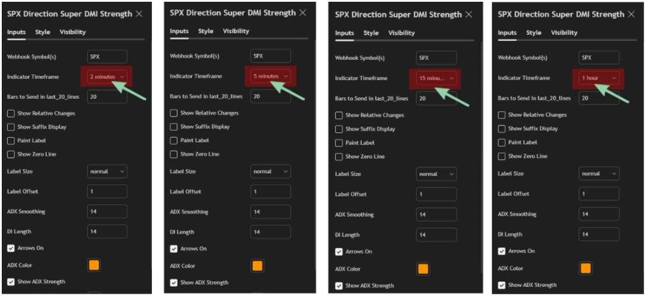Open Label Size dropdown in the 5 minutes panel
Screen dimensions: 647x296
(270, 172)
